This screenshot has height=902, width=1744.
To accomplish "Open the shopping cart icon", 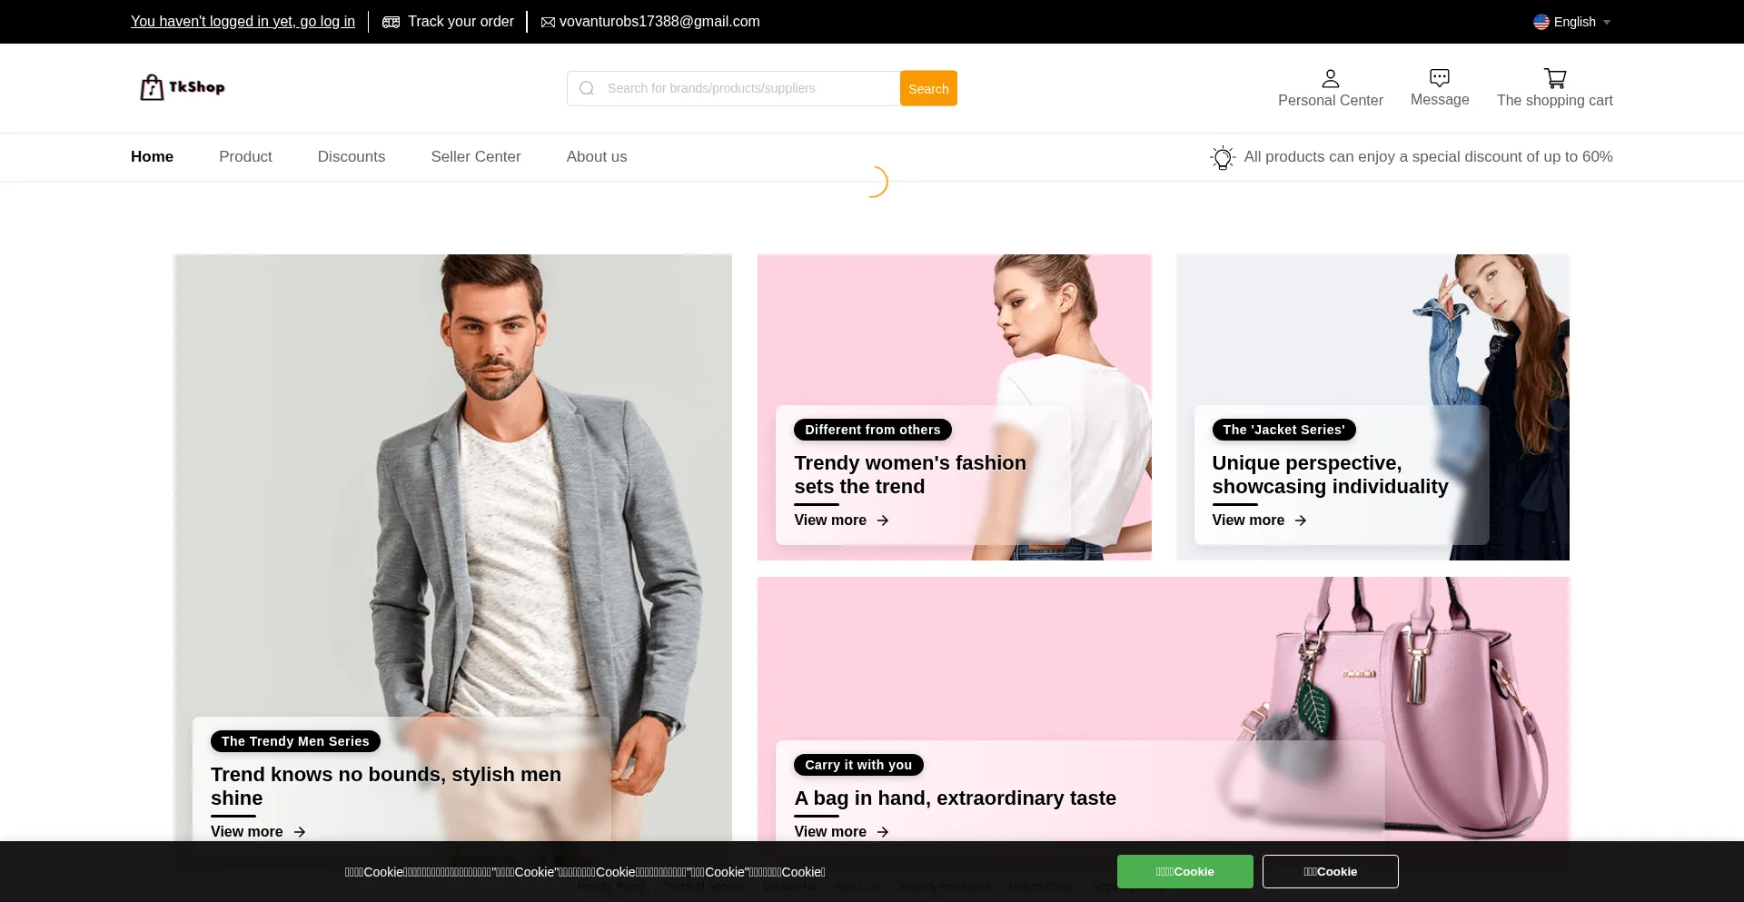I will (1554, 78).
